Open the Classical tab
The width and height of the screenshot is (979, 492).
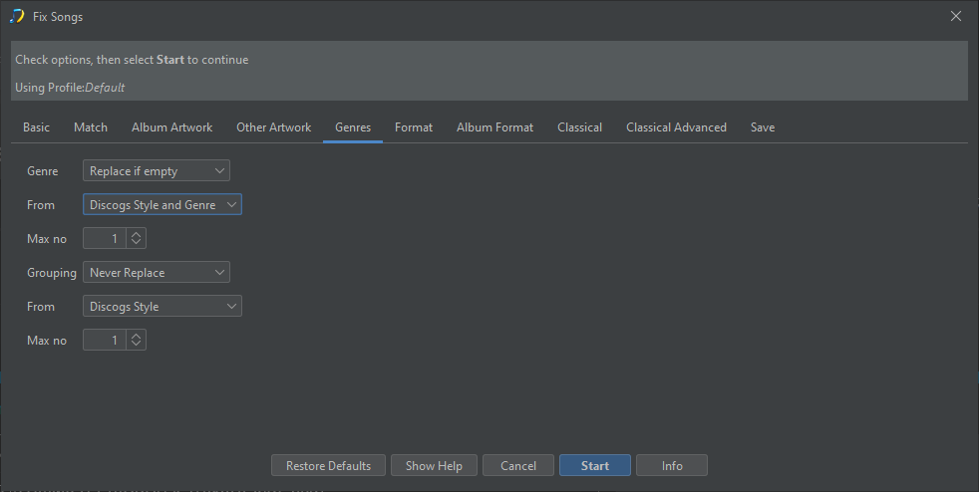coord(579,127)
